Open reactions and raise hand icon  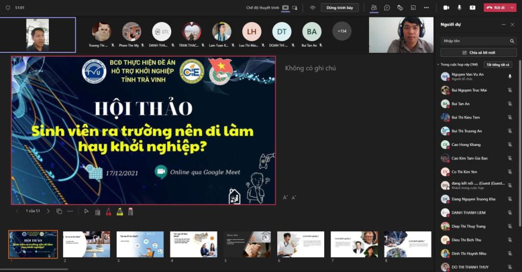pyautogui.click(x=400, y=8)
